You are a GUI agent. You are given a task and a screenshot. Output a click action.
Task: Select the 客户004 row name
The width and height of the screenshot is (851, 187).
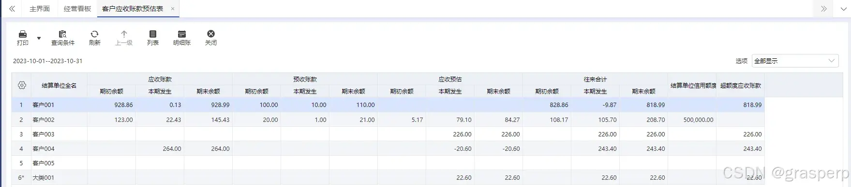tap(44, 148)
